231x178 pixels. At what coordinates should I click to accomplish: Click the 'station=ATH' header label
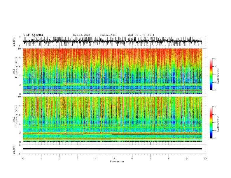(108, 35)
